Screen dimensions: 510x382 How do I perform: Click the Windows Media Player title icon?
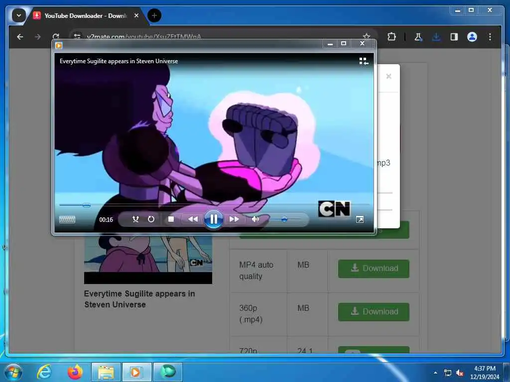[x=59, y=45]
